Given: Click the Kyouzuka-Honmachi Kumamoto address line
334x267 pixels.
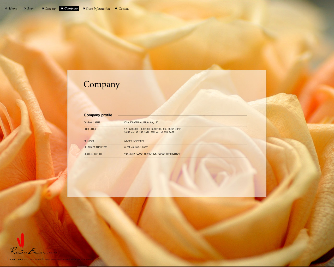Looking at the screenshot, I should pos(152,129).
